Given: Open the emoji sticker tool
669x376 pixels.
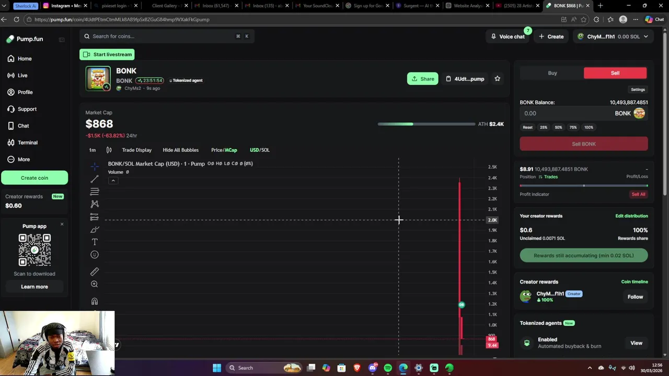Looking at the screenshot, I should [x=95, y=255].
